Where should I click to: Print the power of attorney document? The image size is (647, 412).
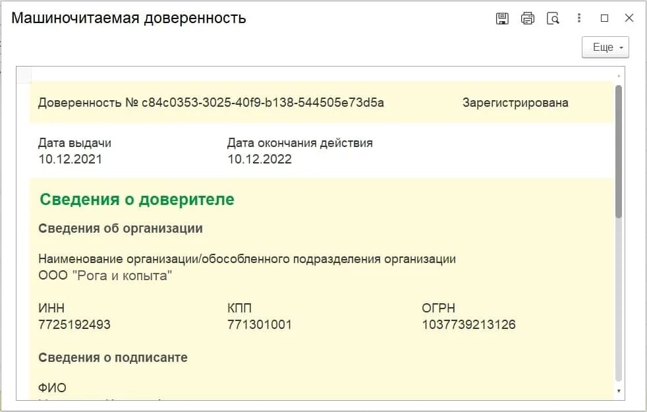(528, 18)
